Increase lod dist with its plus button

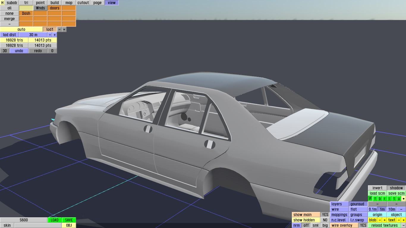click(55, 35)
